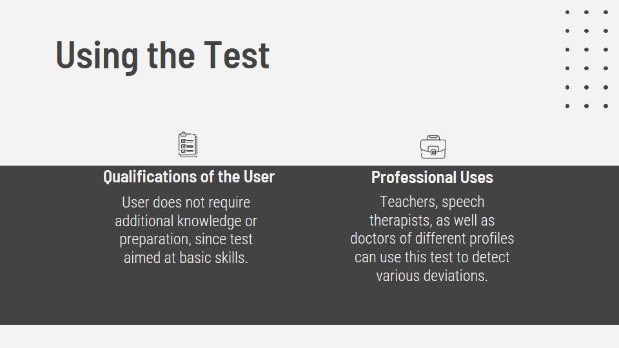619x348 pixels.
Task: Click the bottom-left dot of the dot grid
Action: (x=567, y=106)
